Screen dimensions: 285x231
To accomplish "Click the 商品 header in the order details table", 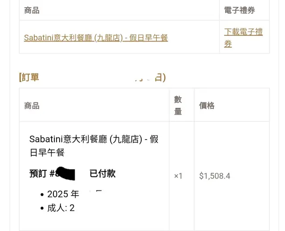I will coord(32,106).
